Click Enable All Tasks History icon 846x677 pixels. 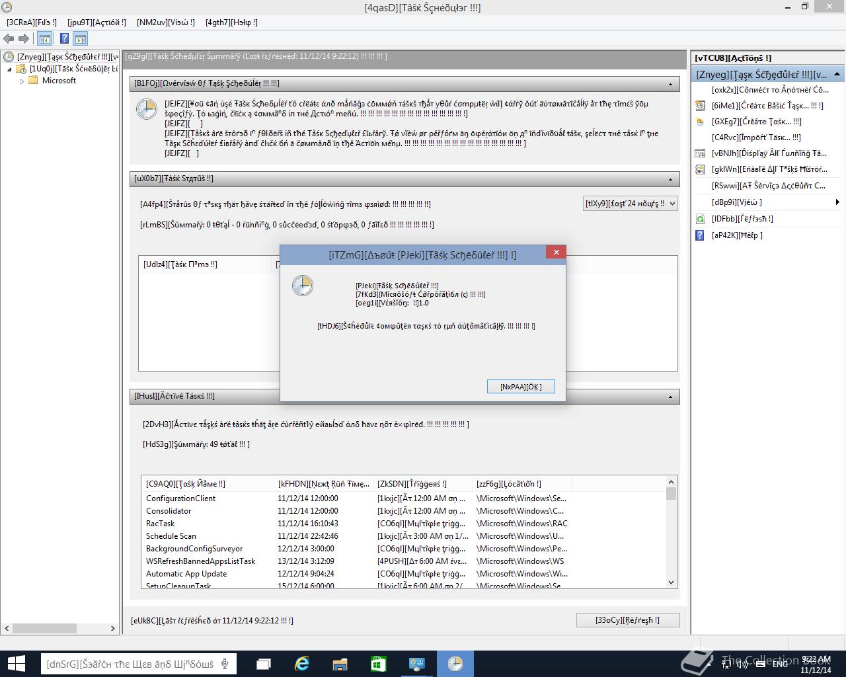coord(700,170)
